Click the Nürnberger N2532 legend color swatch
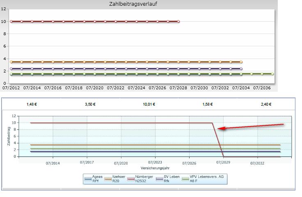302x197 pixels. (131, 179)
